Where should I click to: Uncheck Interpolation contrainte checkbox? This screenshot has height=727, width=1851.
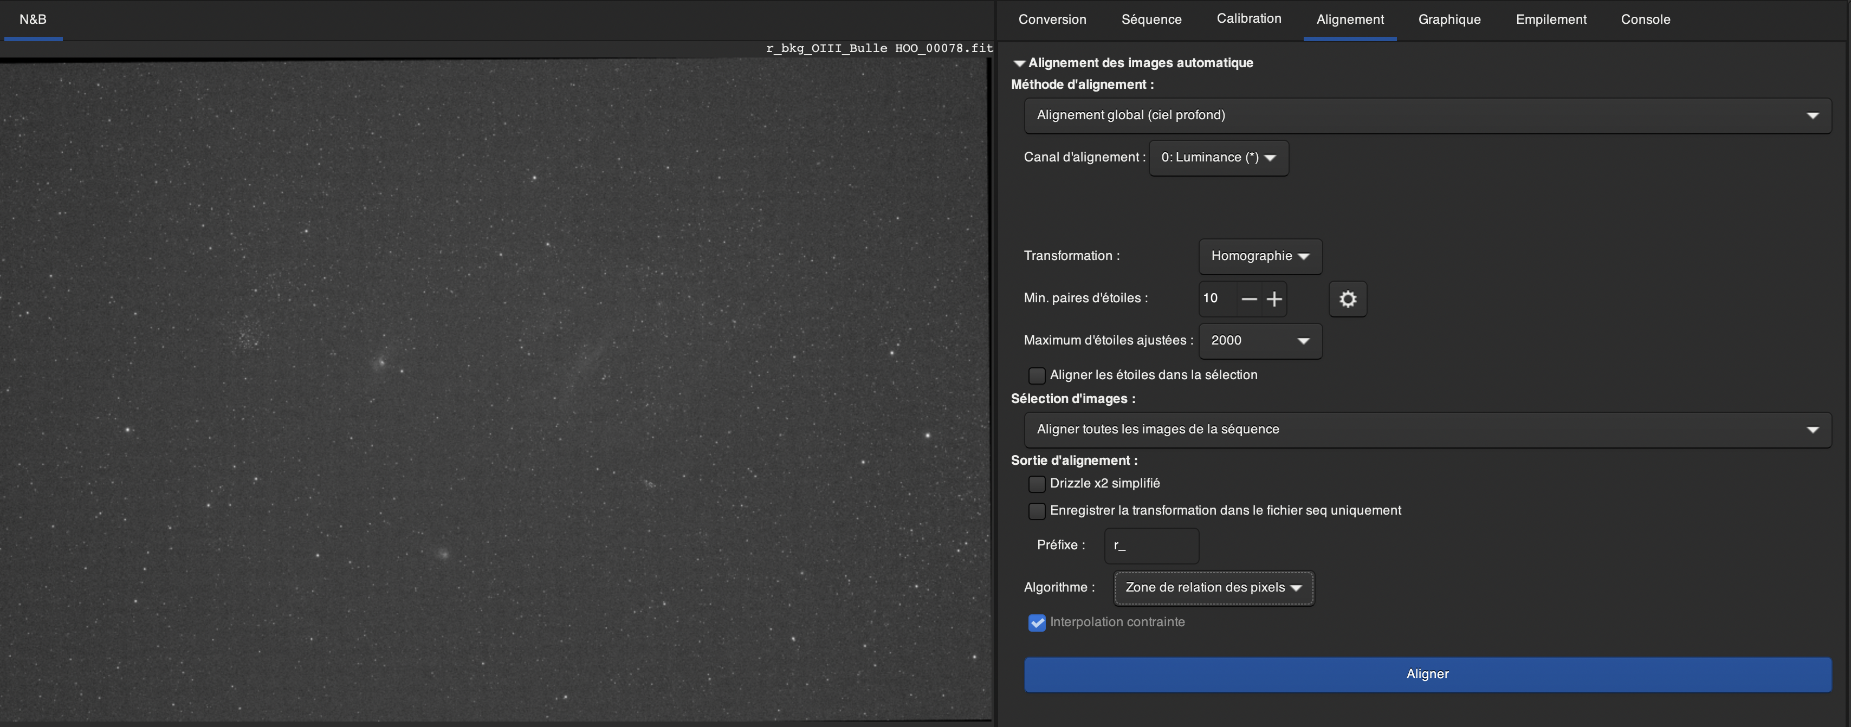pos(1036,623)
